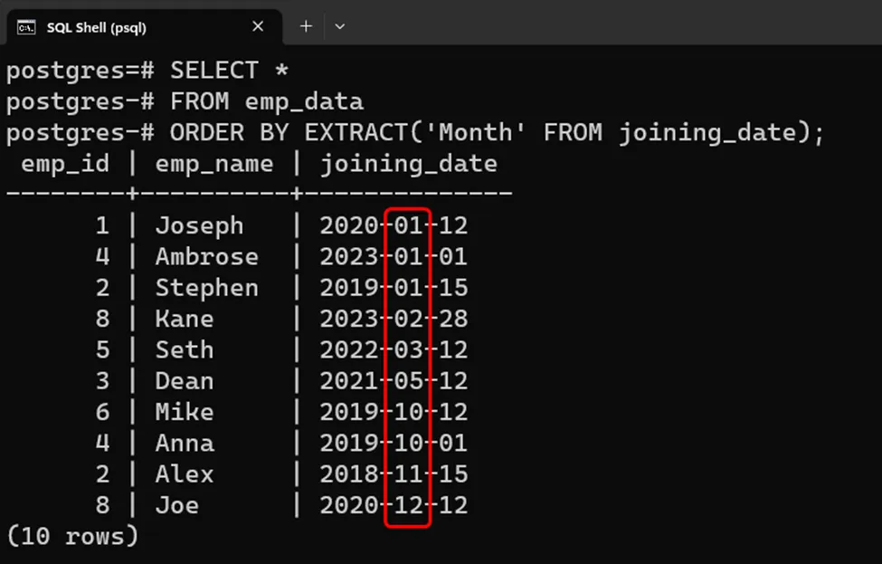
Task: Click the joining_date column header
Action: [x=408, y=164]
